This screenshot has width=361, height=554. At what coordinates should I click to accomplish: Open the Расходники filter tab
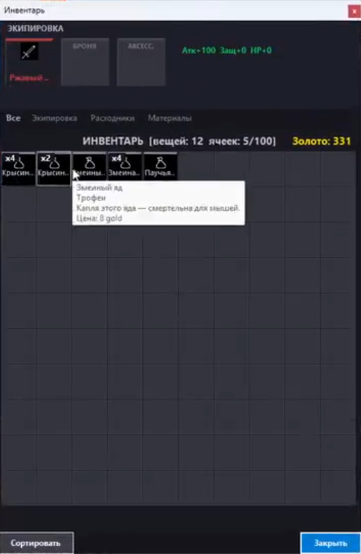tap(113, 118)
